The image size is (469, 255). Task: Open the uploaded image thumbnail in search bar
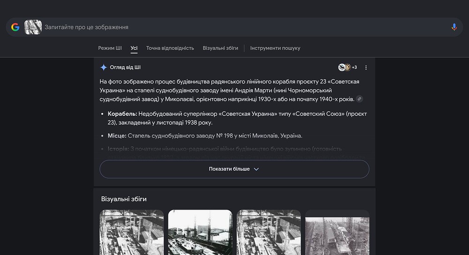33,27
